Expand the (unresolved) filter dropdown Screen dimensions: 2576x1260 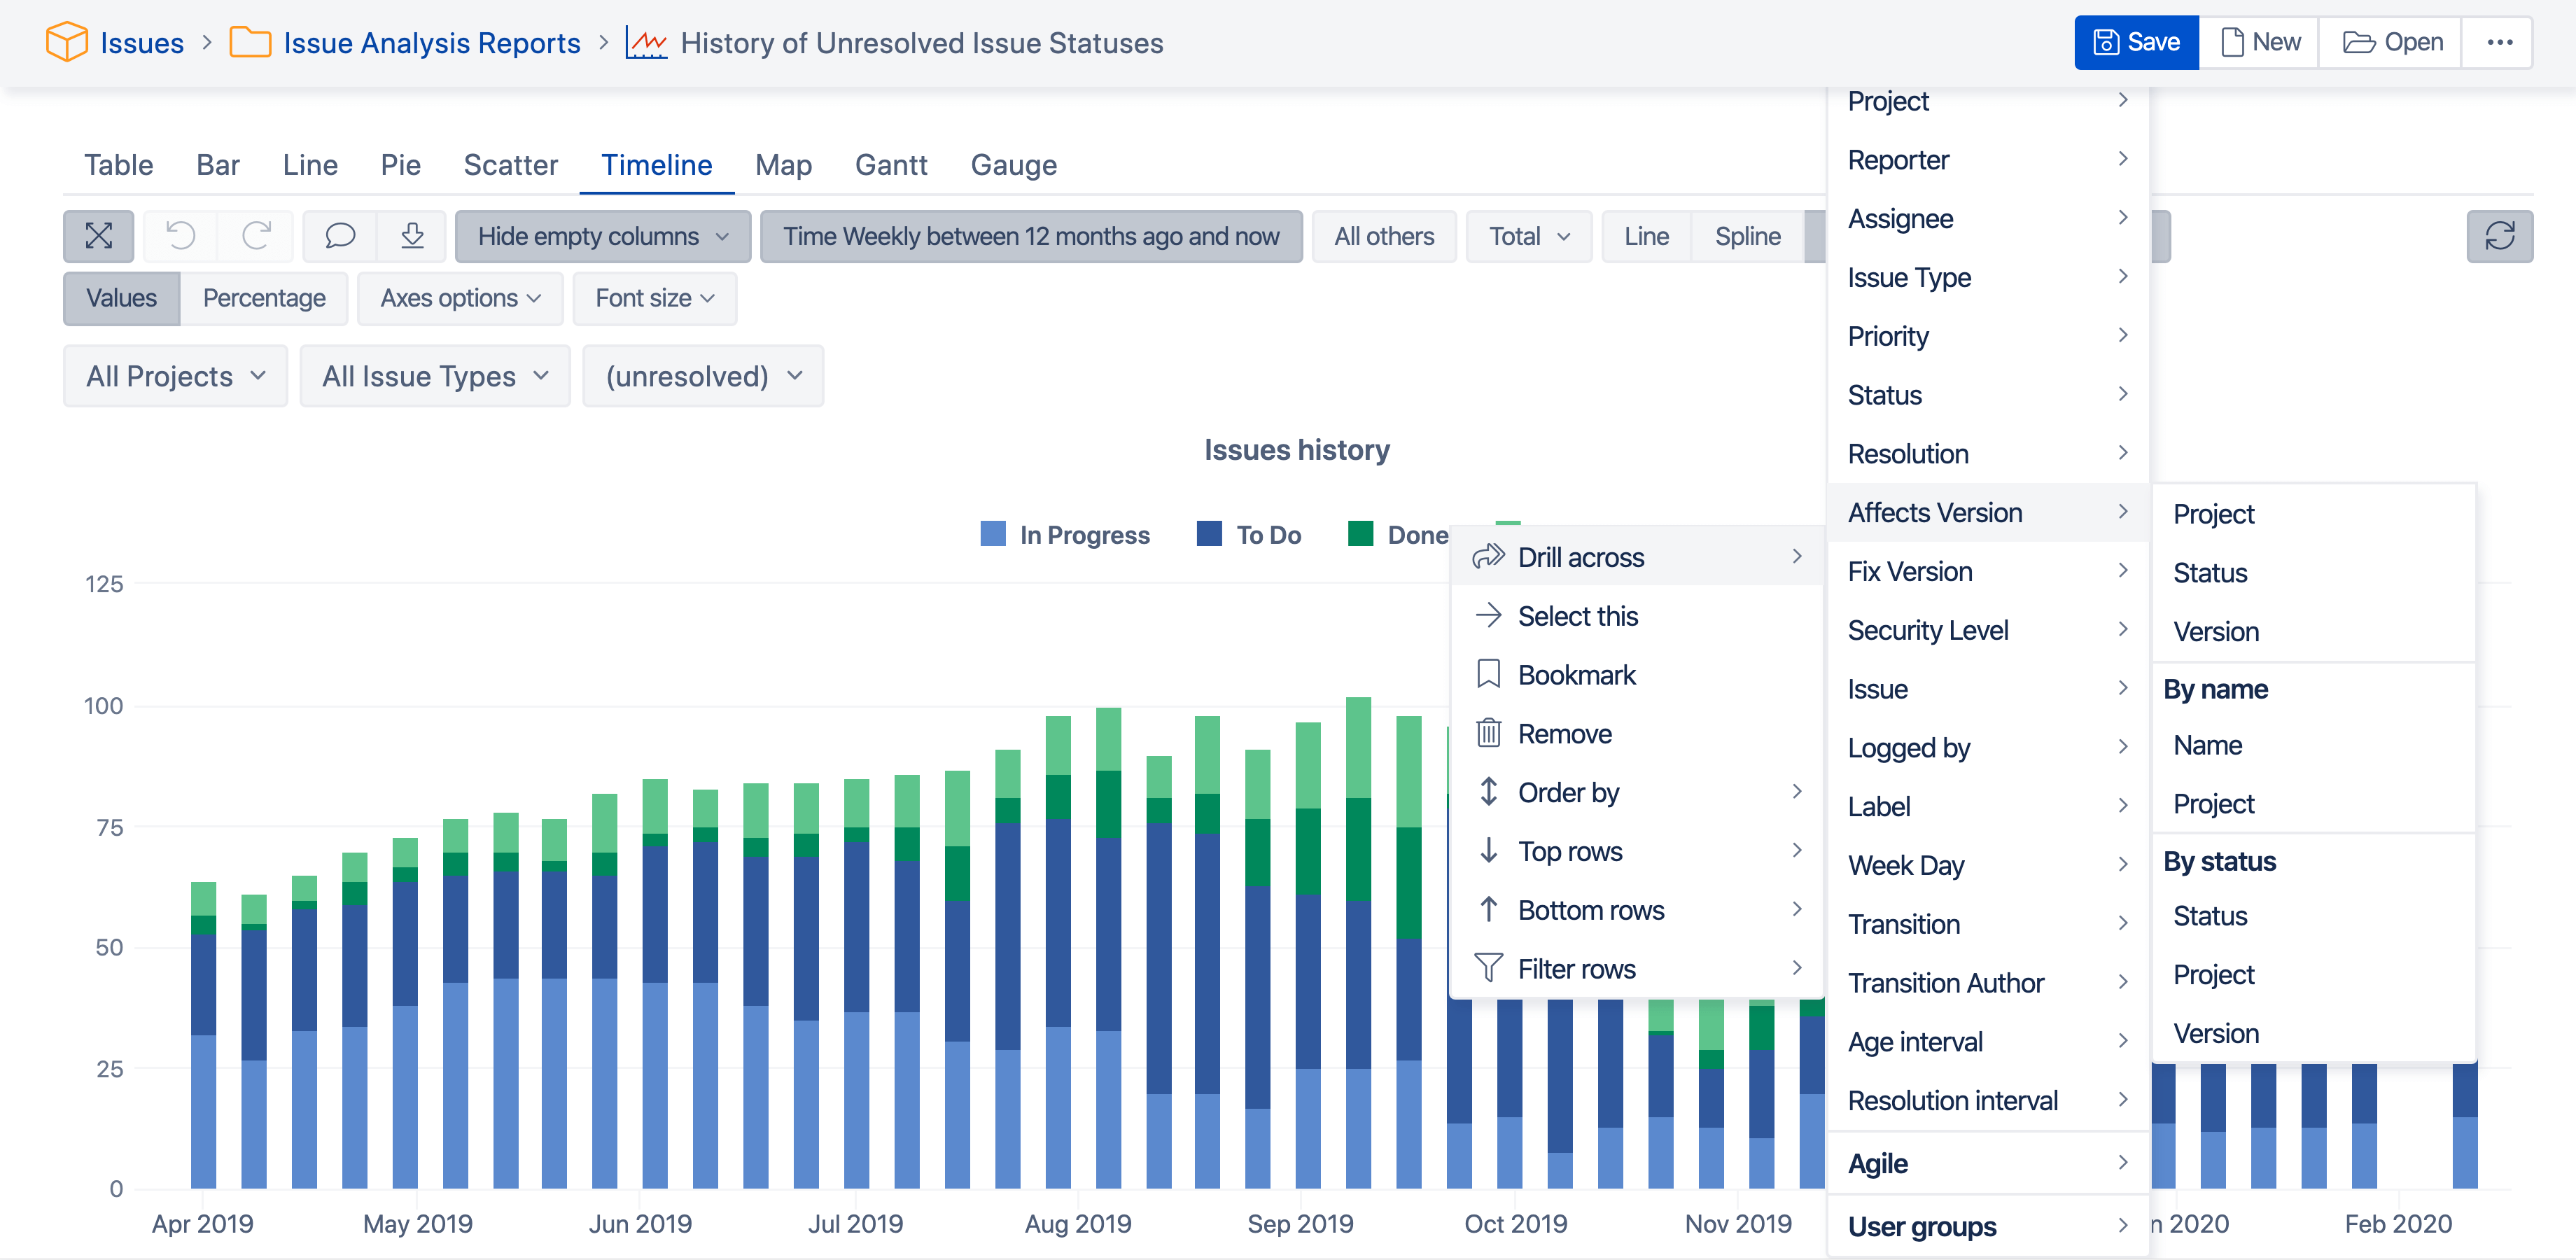point(703,376)
